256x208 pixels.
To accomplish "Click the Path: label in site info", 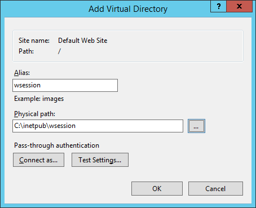I will pos(26,51).
